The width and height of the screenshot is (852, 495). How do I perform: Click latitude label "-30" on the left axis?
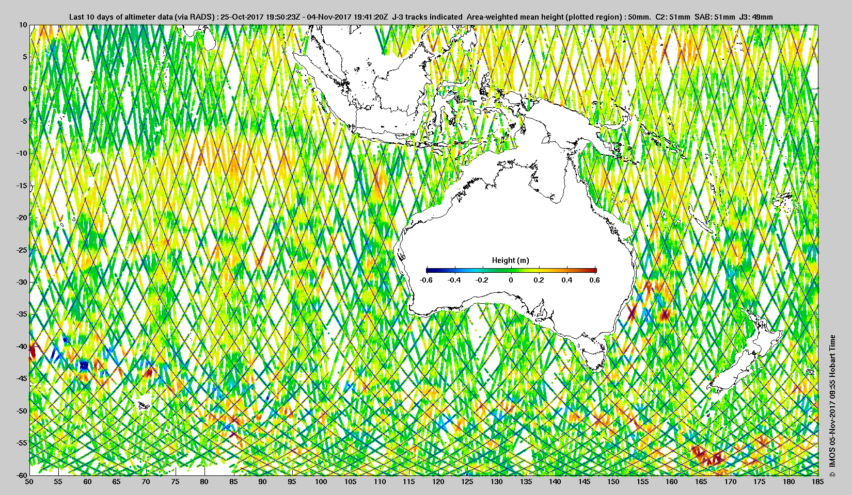point(21,282)
